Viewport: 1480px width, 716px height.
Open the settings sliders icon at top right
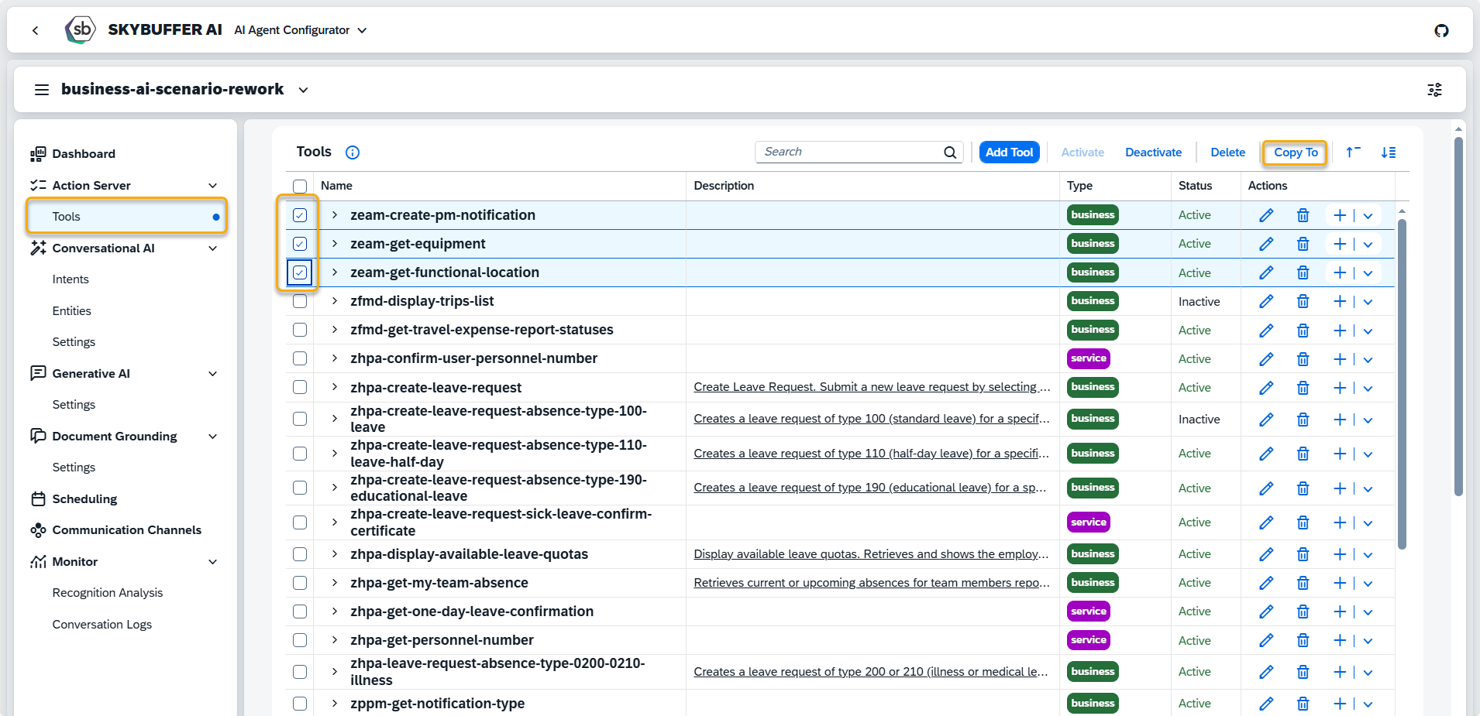coord(1434,90)
